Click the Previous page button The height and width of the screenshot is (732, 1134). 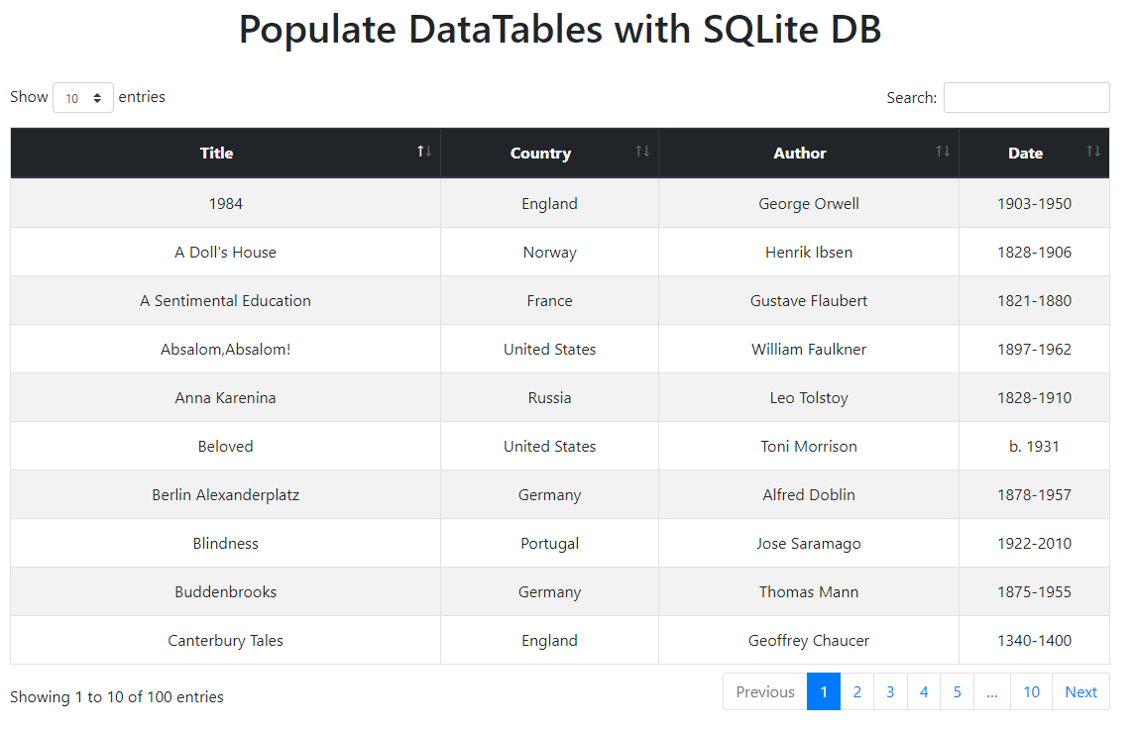pyautogui.click(x=765, y=691)
